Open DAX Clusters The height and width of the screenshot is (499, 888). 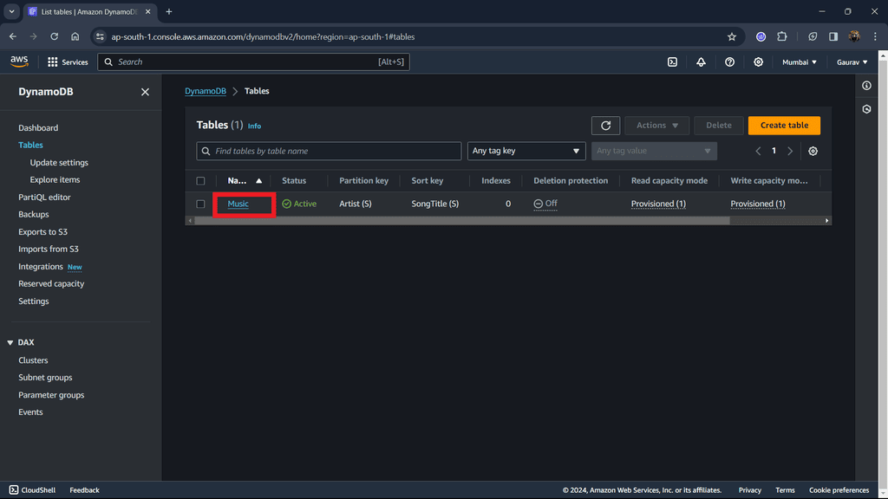(33, 360)
